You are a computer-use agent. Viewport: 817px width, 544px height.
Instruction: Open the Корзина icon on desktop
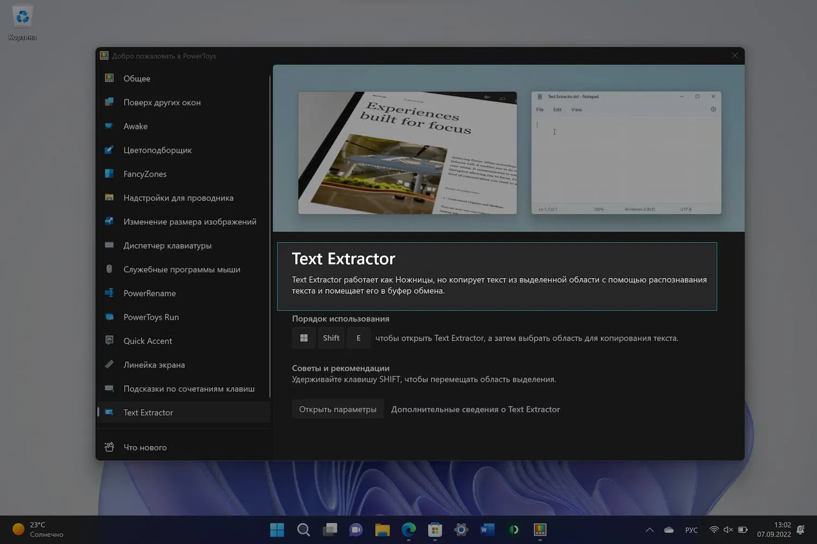[22, 23]
